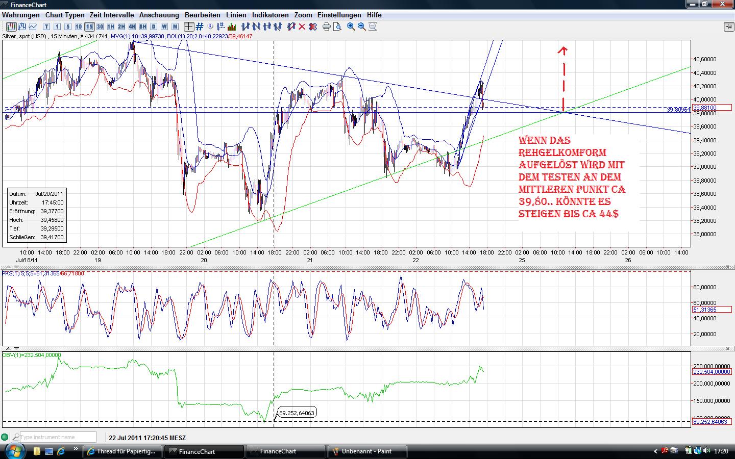Viewport: 735px width, 459px height.
Task: Switch to the weekly interval W
Action: coord(164,27)
